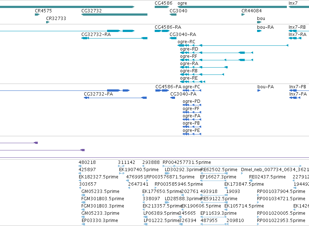This screenshot has height=226, width=309.
Task: Select the CG32732 gene label
Action: click(x=92, y=11)
